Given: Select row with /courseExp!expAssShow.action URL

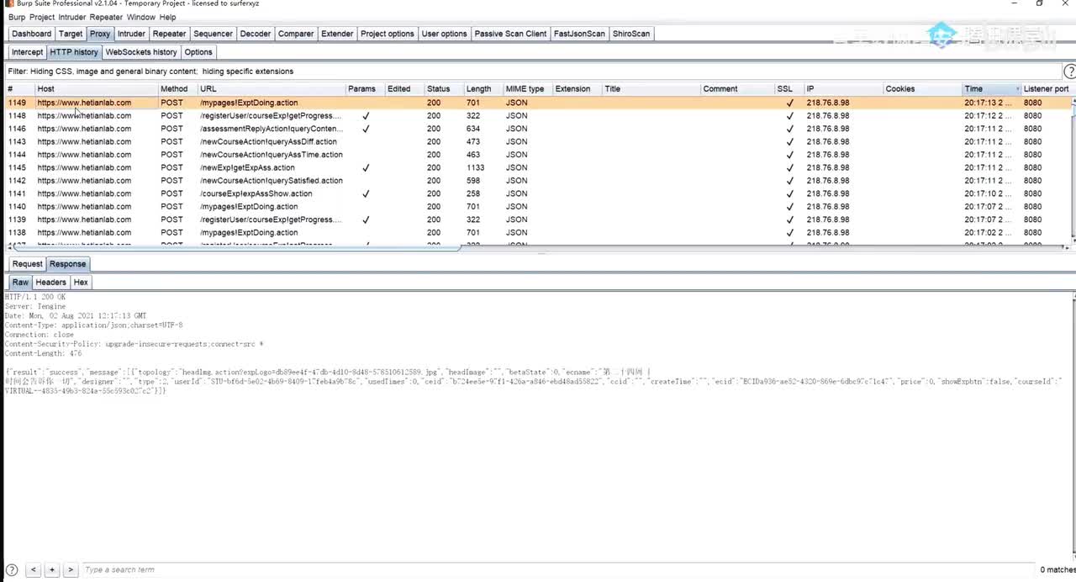Looking at the screenshot, I should (x=538, y=193).
